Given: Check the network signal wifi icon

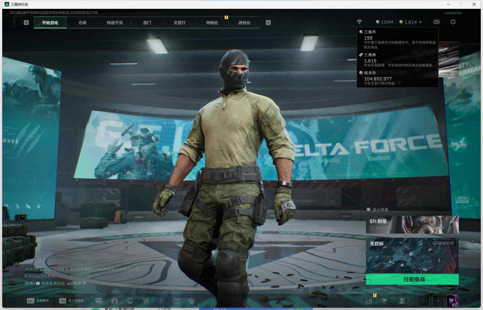Looking at the screenshot, I should click(359, 22).
